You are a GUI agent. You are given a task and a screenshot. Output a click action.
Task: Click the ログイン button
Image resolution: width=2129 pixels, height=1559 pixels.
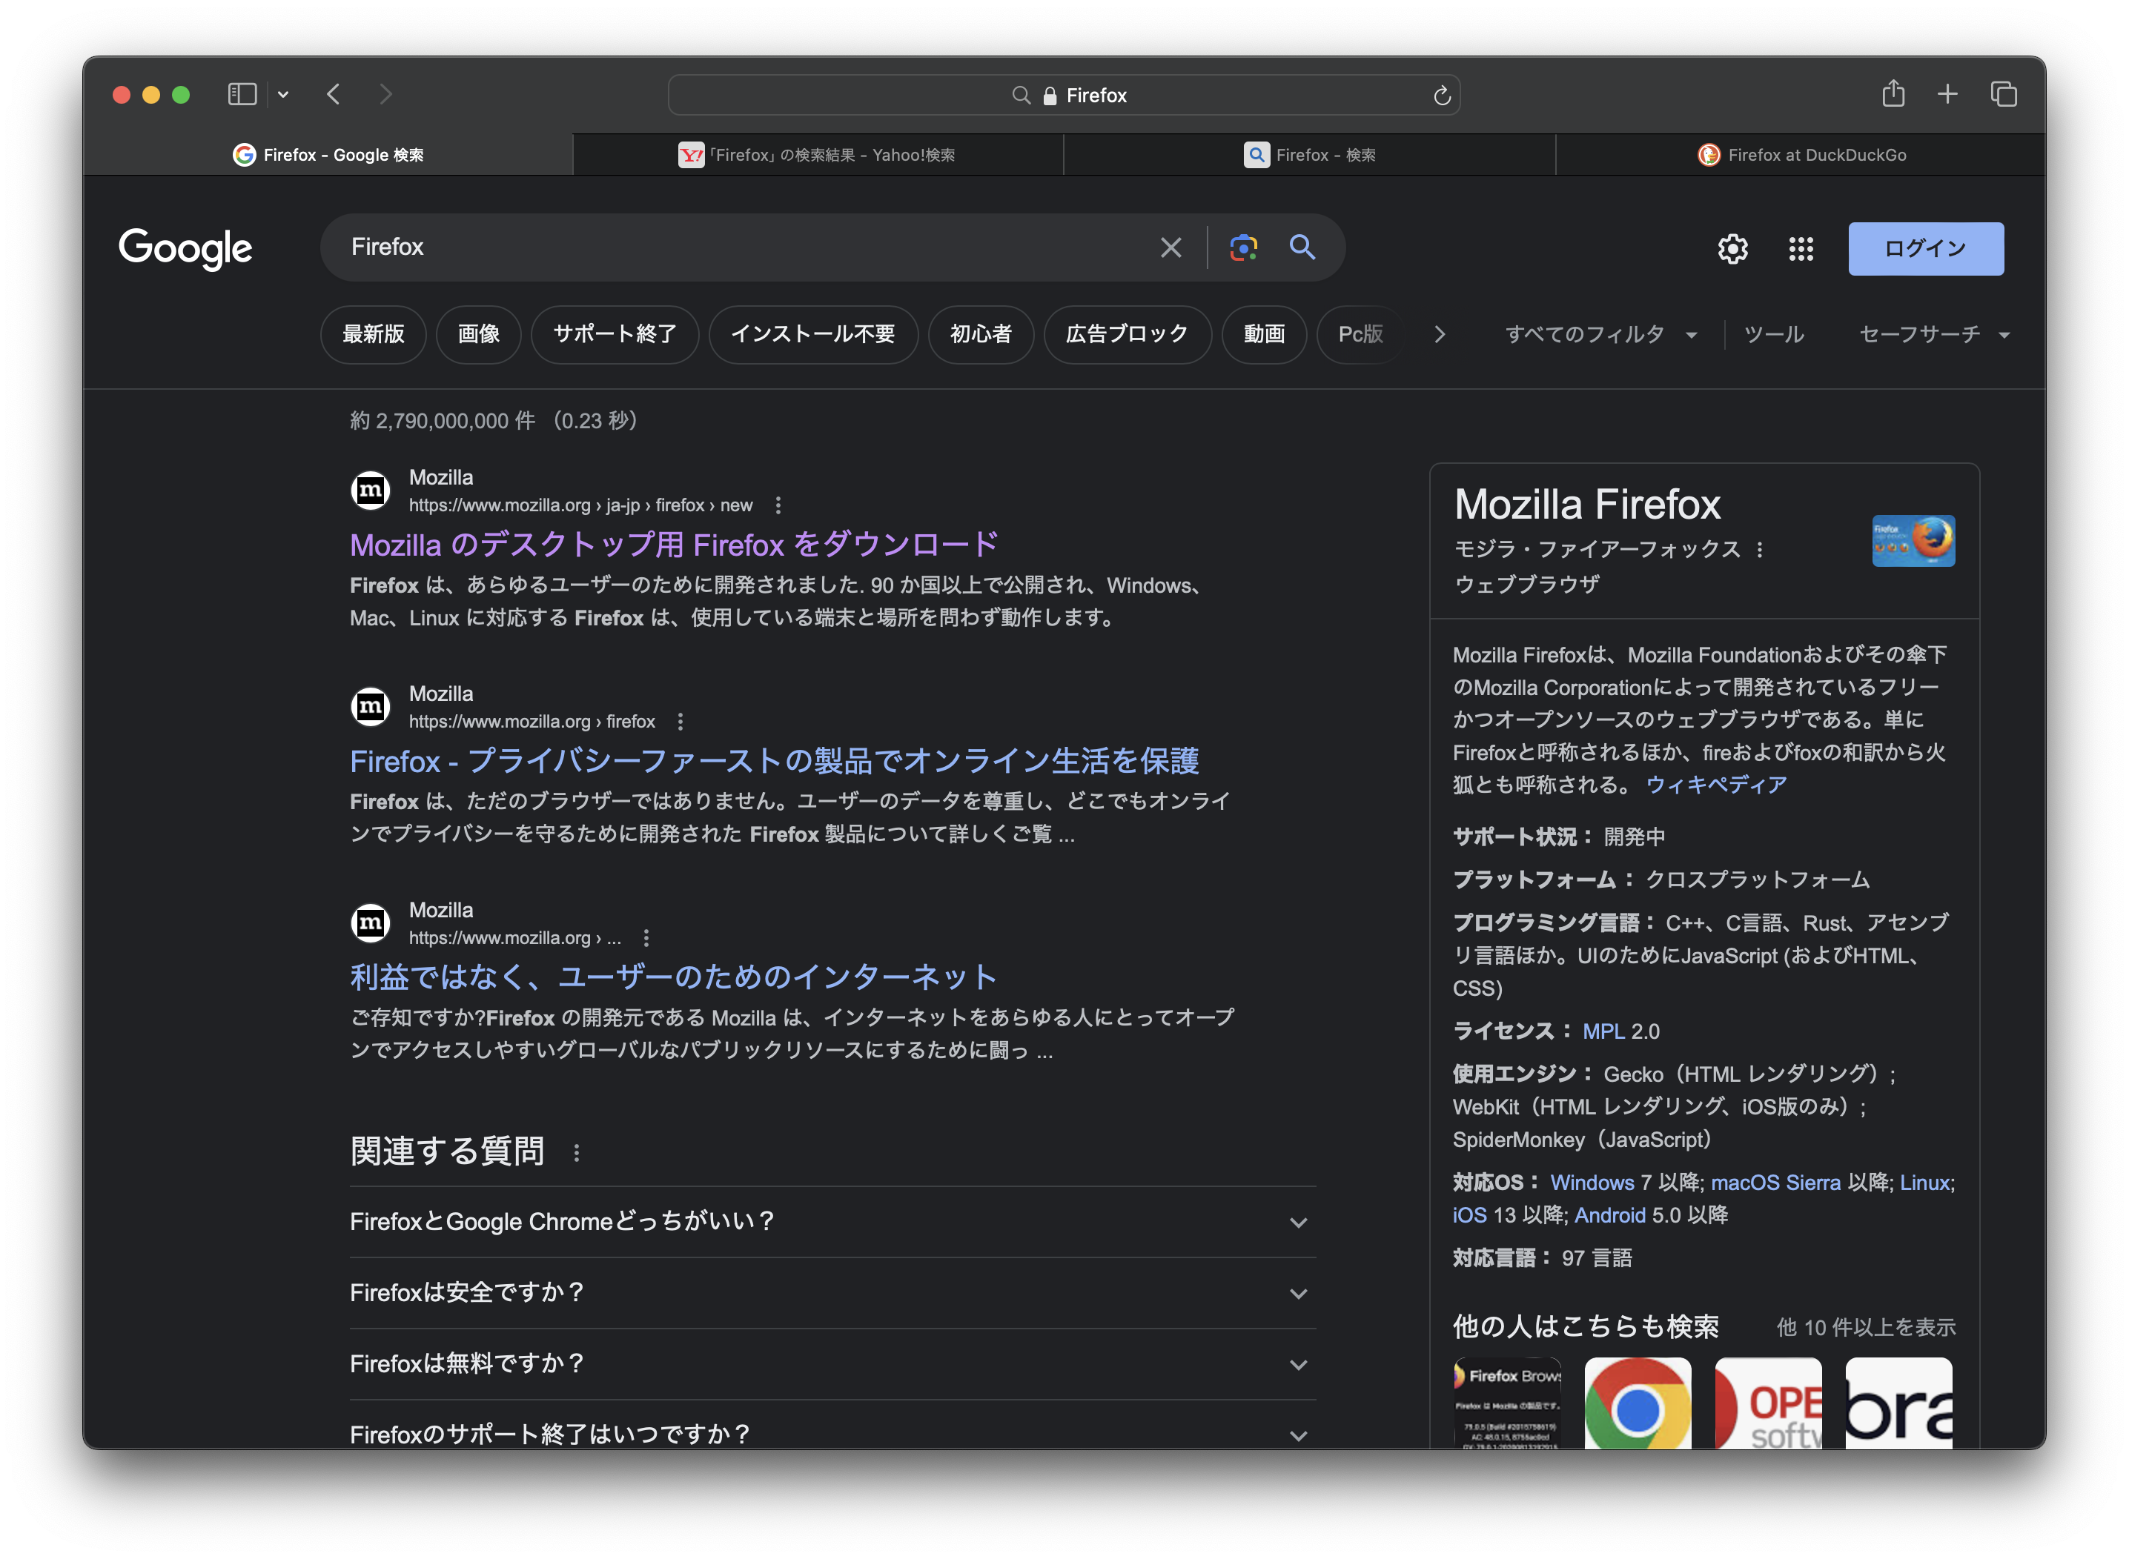[x=1925, y=249]
